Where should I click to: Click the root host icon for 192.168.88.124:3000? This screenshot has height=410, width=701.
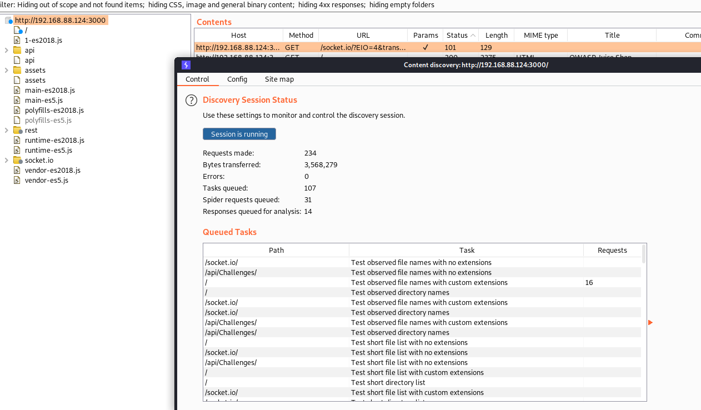pyautogui.click(x=9, y=21)
